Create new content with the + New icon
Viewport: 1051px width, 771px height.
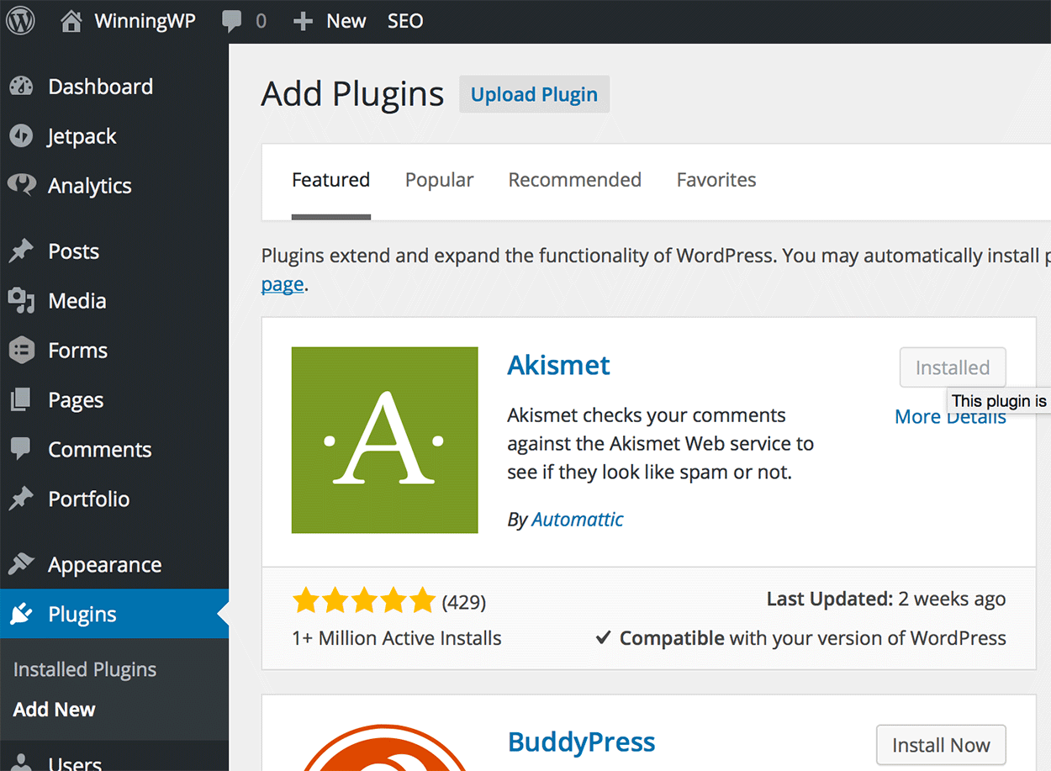[x=303, y=20]
